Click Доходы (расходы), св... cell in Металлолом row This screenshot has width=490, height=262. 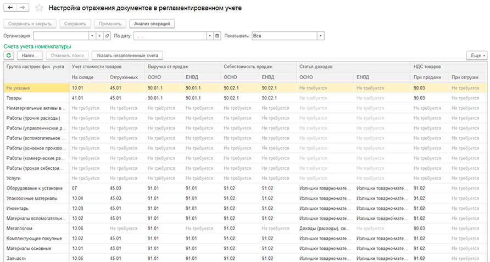(325, 228)
